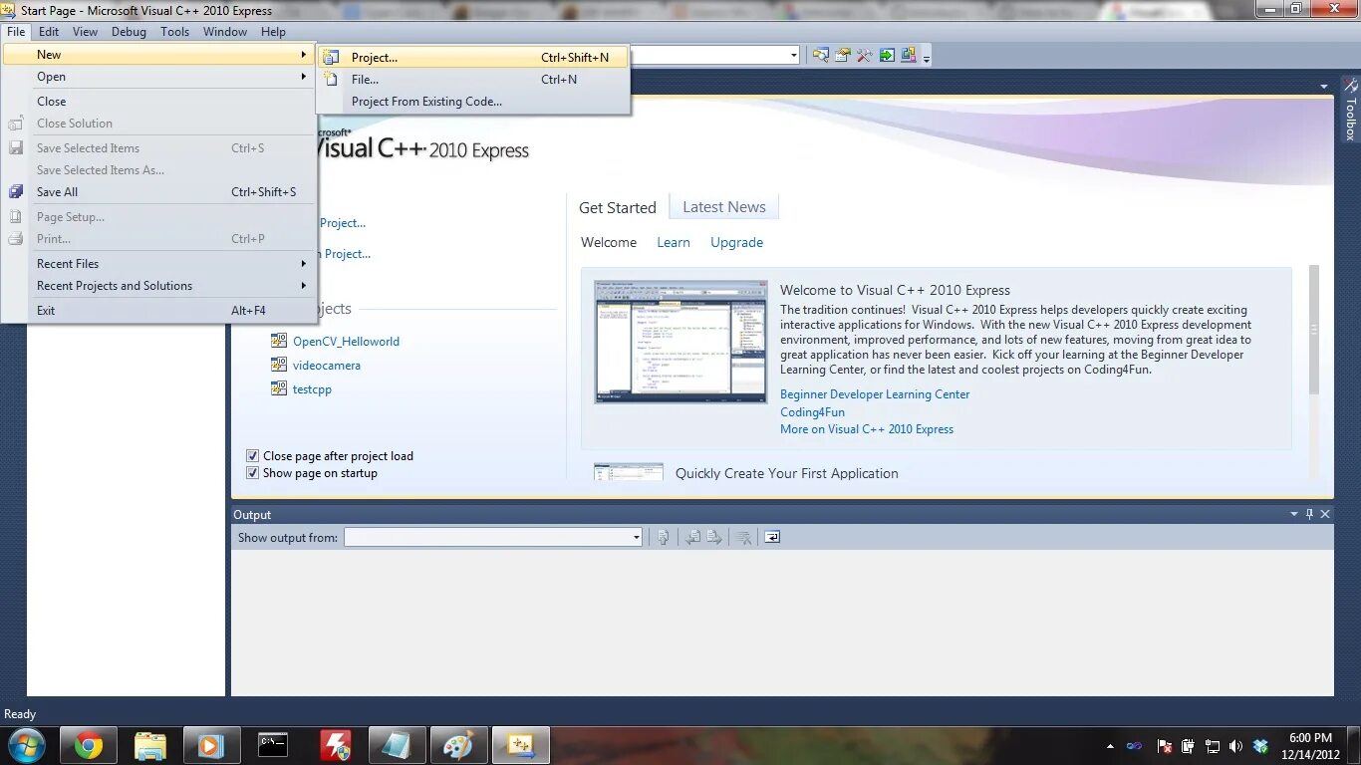Open Windows Explorer from the taskbar
Viewport: 1361px width, 765px height.
click(150, 745)
